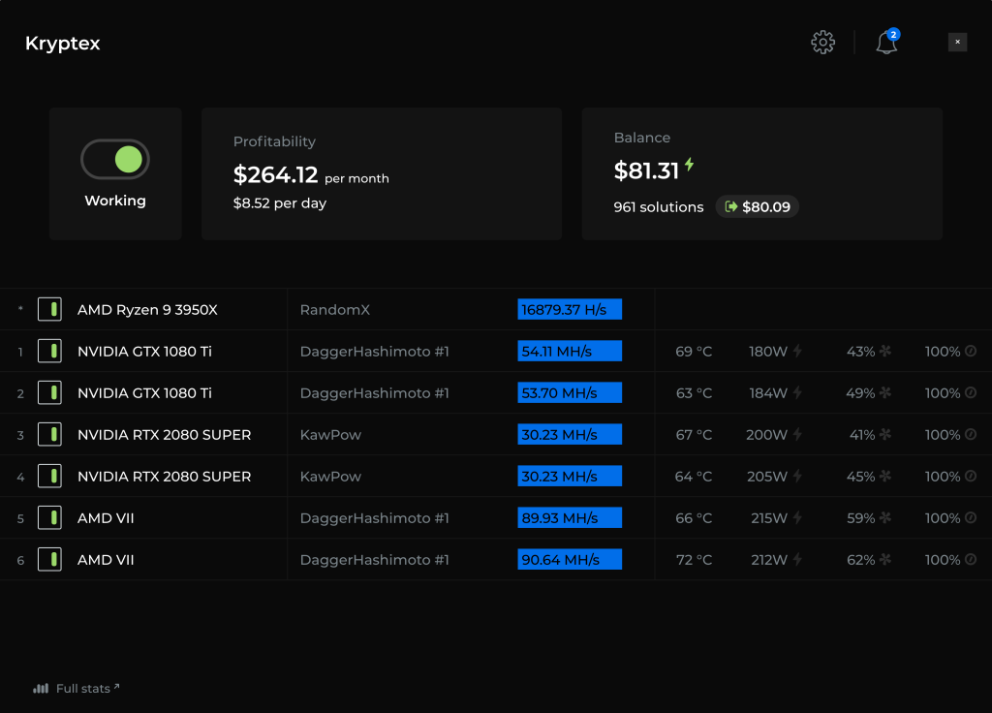Open the notifications bell
The height and width of the screenshot is (713, 992).
click(x=887, y=43)
